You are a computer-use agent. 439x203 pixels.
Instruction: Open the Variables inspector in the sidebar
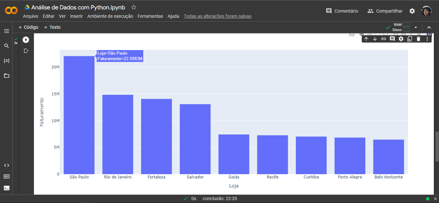[x=6, y=60]
